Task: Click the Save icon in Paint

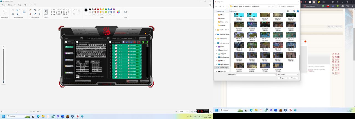Action: pyautogui.click(x=26, y=5)
